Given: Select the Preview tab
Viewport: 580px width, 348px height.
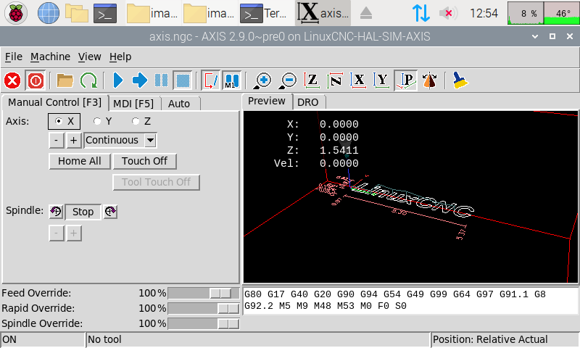Looking at the screenshot, I should coord(267,101).
